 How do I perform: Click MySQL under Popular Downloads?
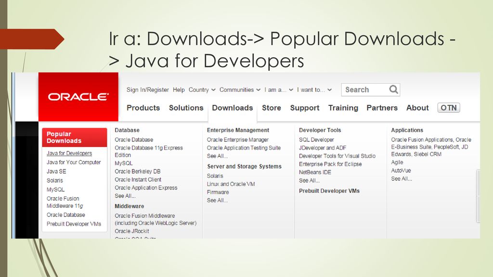55,189
